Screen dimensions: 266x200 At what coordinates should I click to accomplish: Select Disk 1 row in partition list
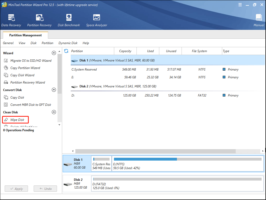pos(168,60)
